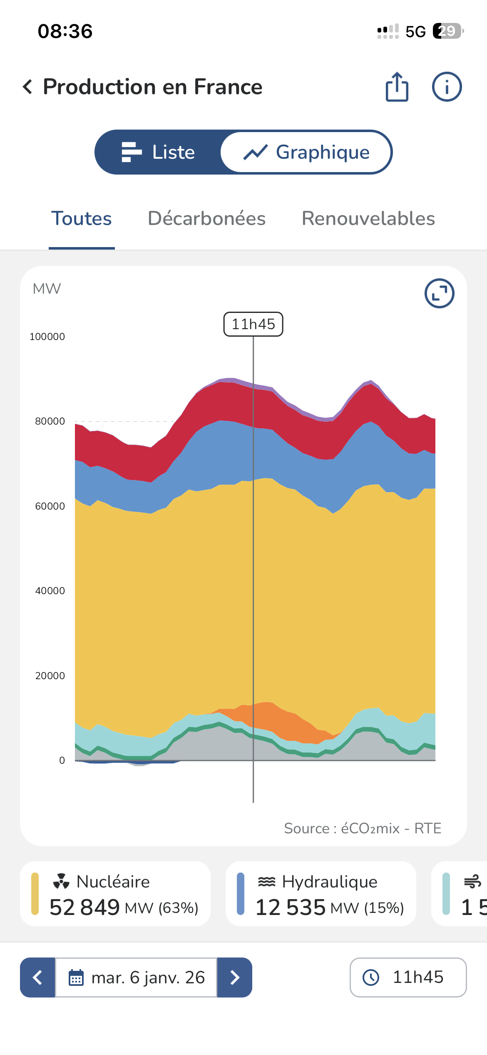Open date selector mar. 6 janv. 26
The width and height of the screenshot is (487, 1055).
(136, 977)
